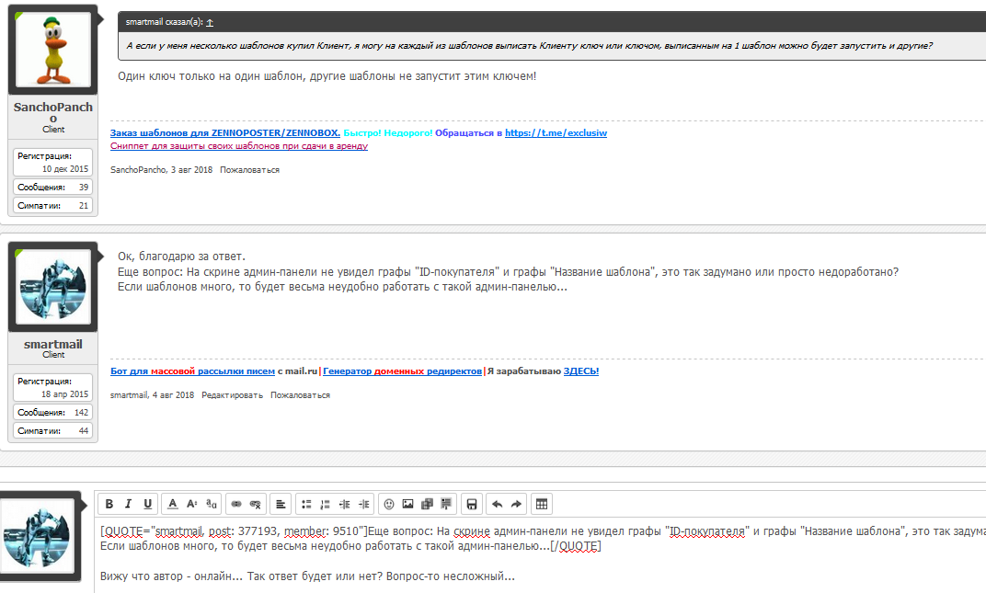Open the font family option
The width and height of the screenshot is (986, 593).
(212, 504)
